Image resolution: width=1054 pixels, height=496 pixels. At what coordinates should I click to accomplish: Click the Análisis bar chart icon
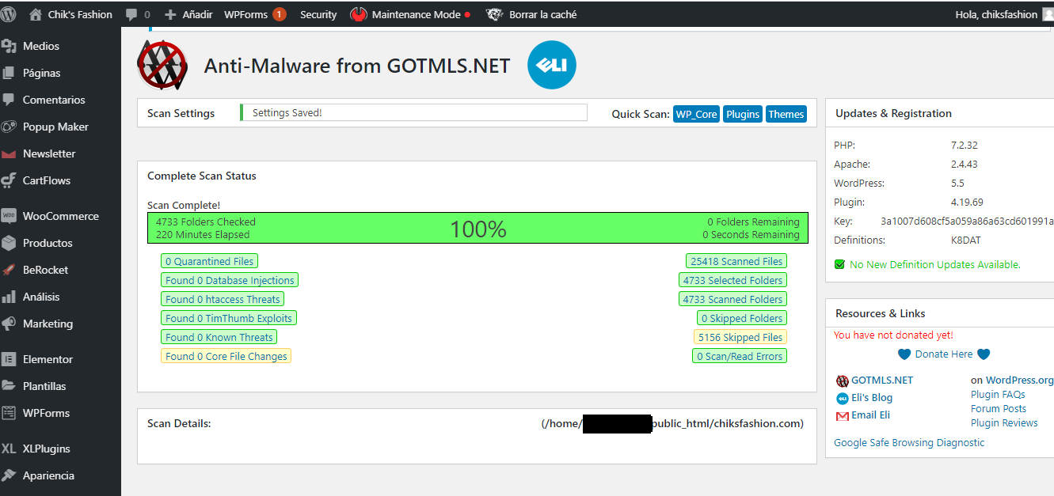coord(10,297)
